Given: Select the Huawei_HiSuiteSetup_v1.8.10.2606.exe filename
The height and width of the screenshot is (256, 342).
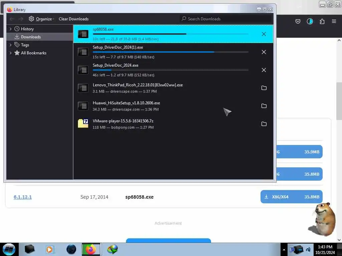Looking at the screenshot, I should point(126,103).
